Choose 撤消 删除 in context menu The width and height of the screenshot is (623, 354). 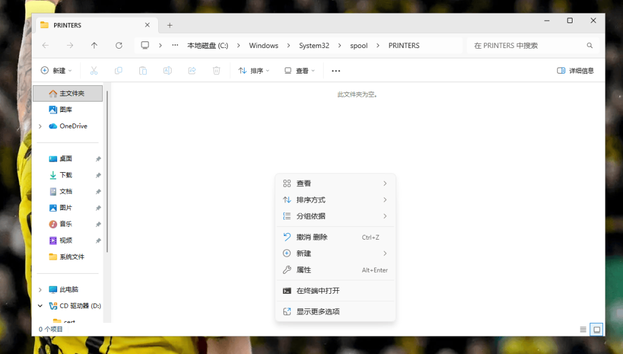click(x=335, y=237)
